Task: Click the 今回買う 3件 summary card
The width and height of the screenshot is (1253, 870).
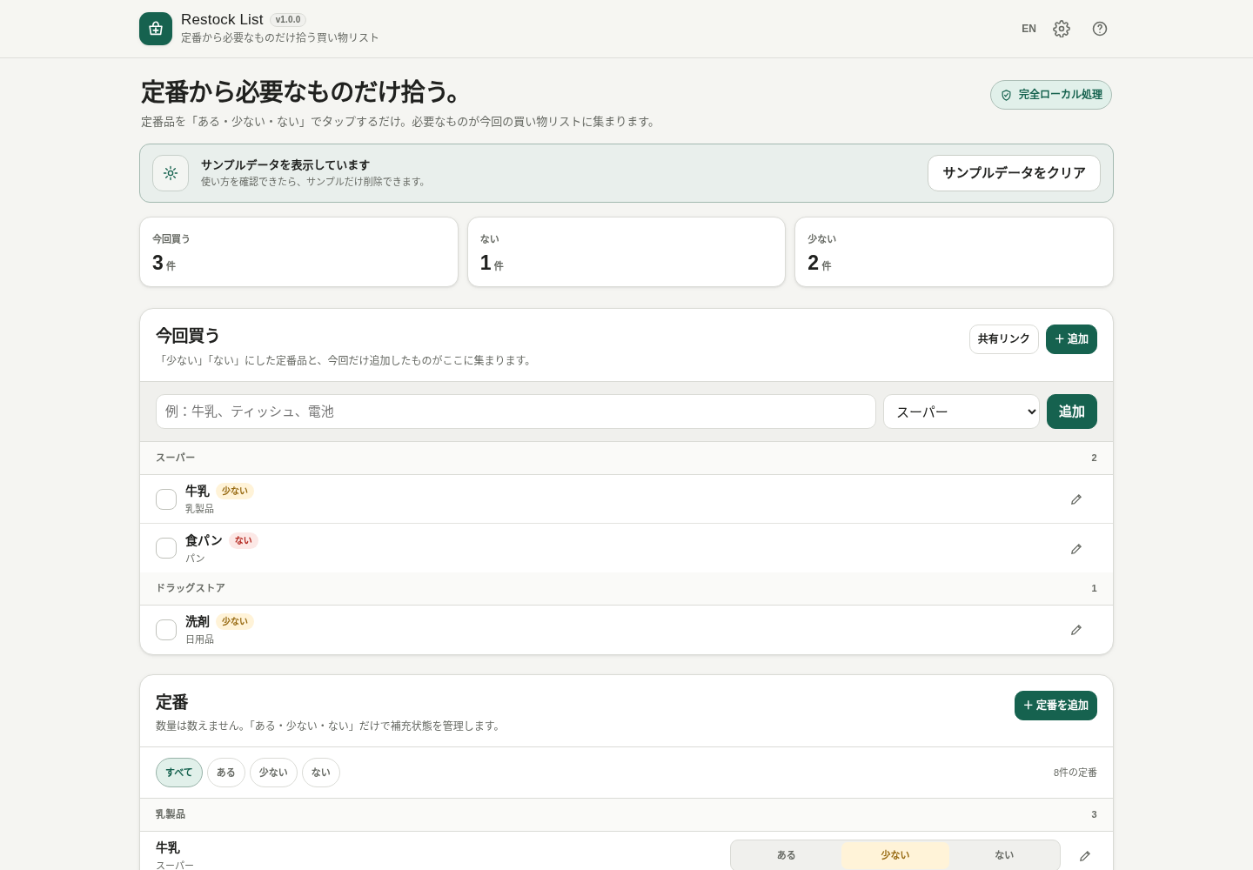Action: pos(298,251)
